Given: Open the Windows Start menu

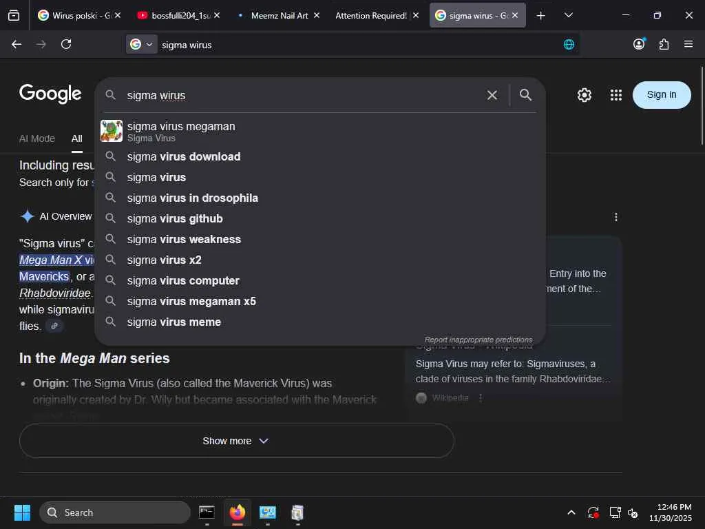Looking at the screenshot, I should click(x=22, y=512).
